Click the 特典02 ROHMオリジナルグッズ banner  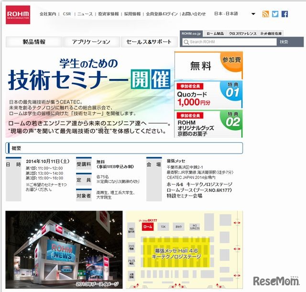(x=208, y=124)
